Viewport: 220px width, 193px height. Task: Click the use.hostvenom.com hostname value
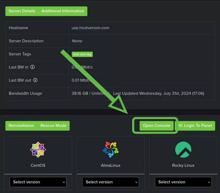pos(91,28)
